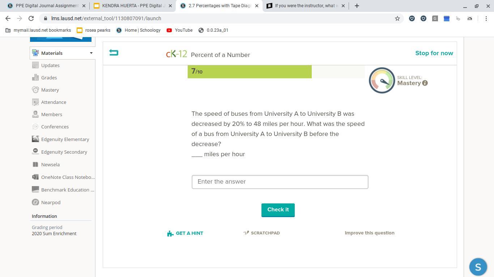Image resolution: width=494 pixels, height=277 pixels.
Task: Open Grades in the sidebar
Action: click(49, 78)
